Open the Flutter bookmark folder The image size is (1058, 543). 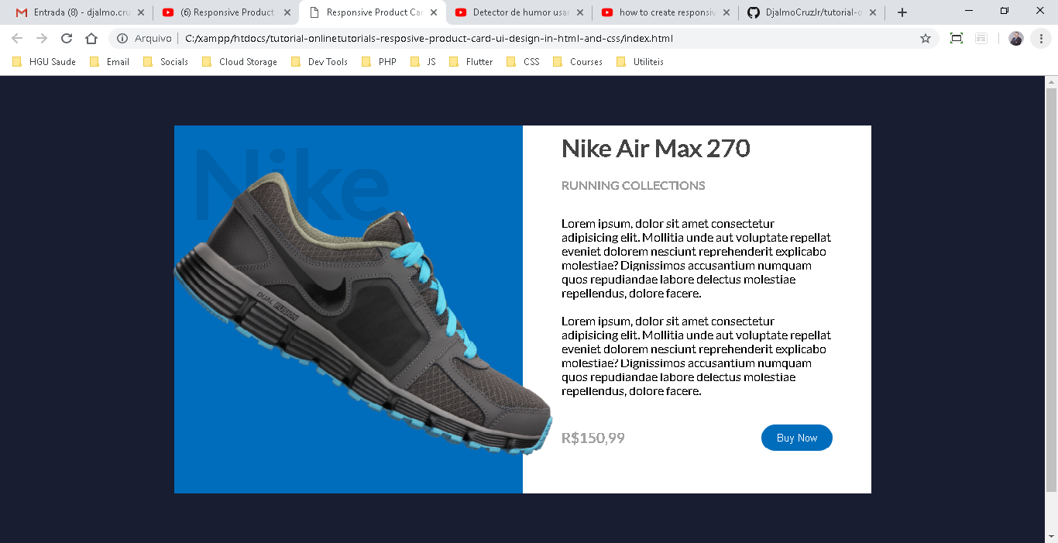pyautogui.click(x=471, y=62)
